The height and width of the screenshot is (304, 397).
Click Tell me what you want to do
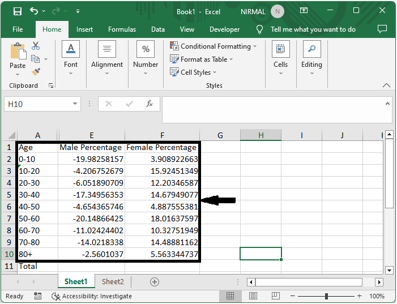[x=313, y=29]
